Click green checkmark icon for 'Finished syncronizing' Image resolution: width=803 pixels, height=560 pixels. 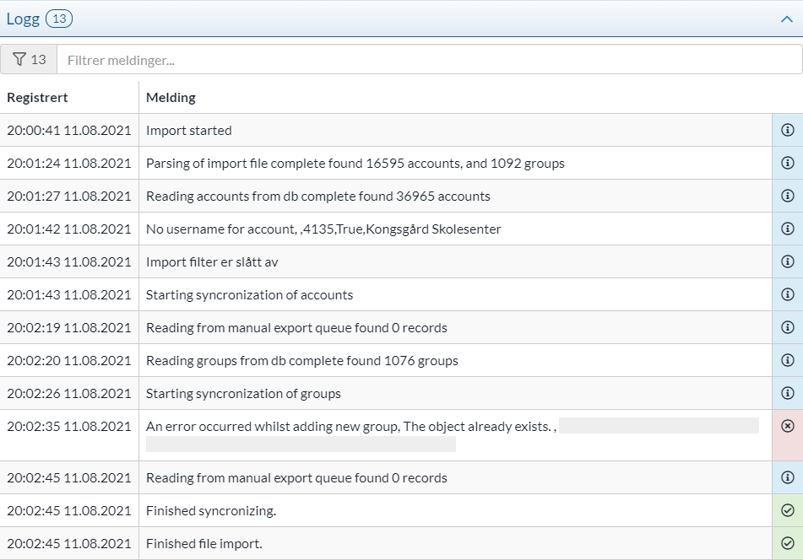point(787,510)
